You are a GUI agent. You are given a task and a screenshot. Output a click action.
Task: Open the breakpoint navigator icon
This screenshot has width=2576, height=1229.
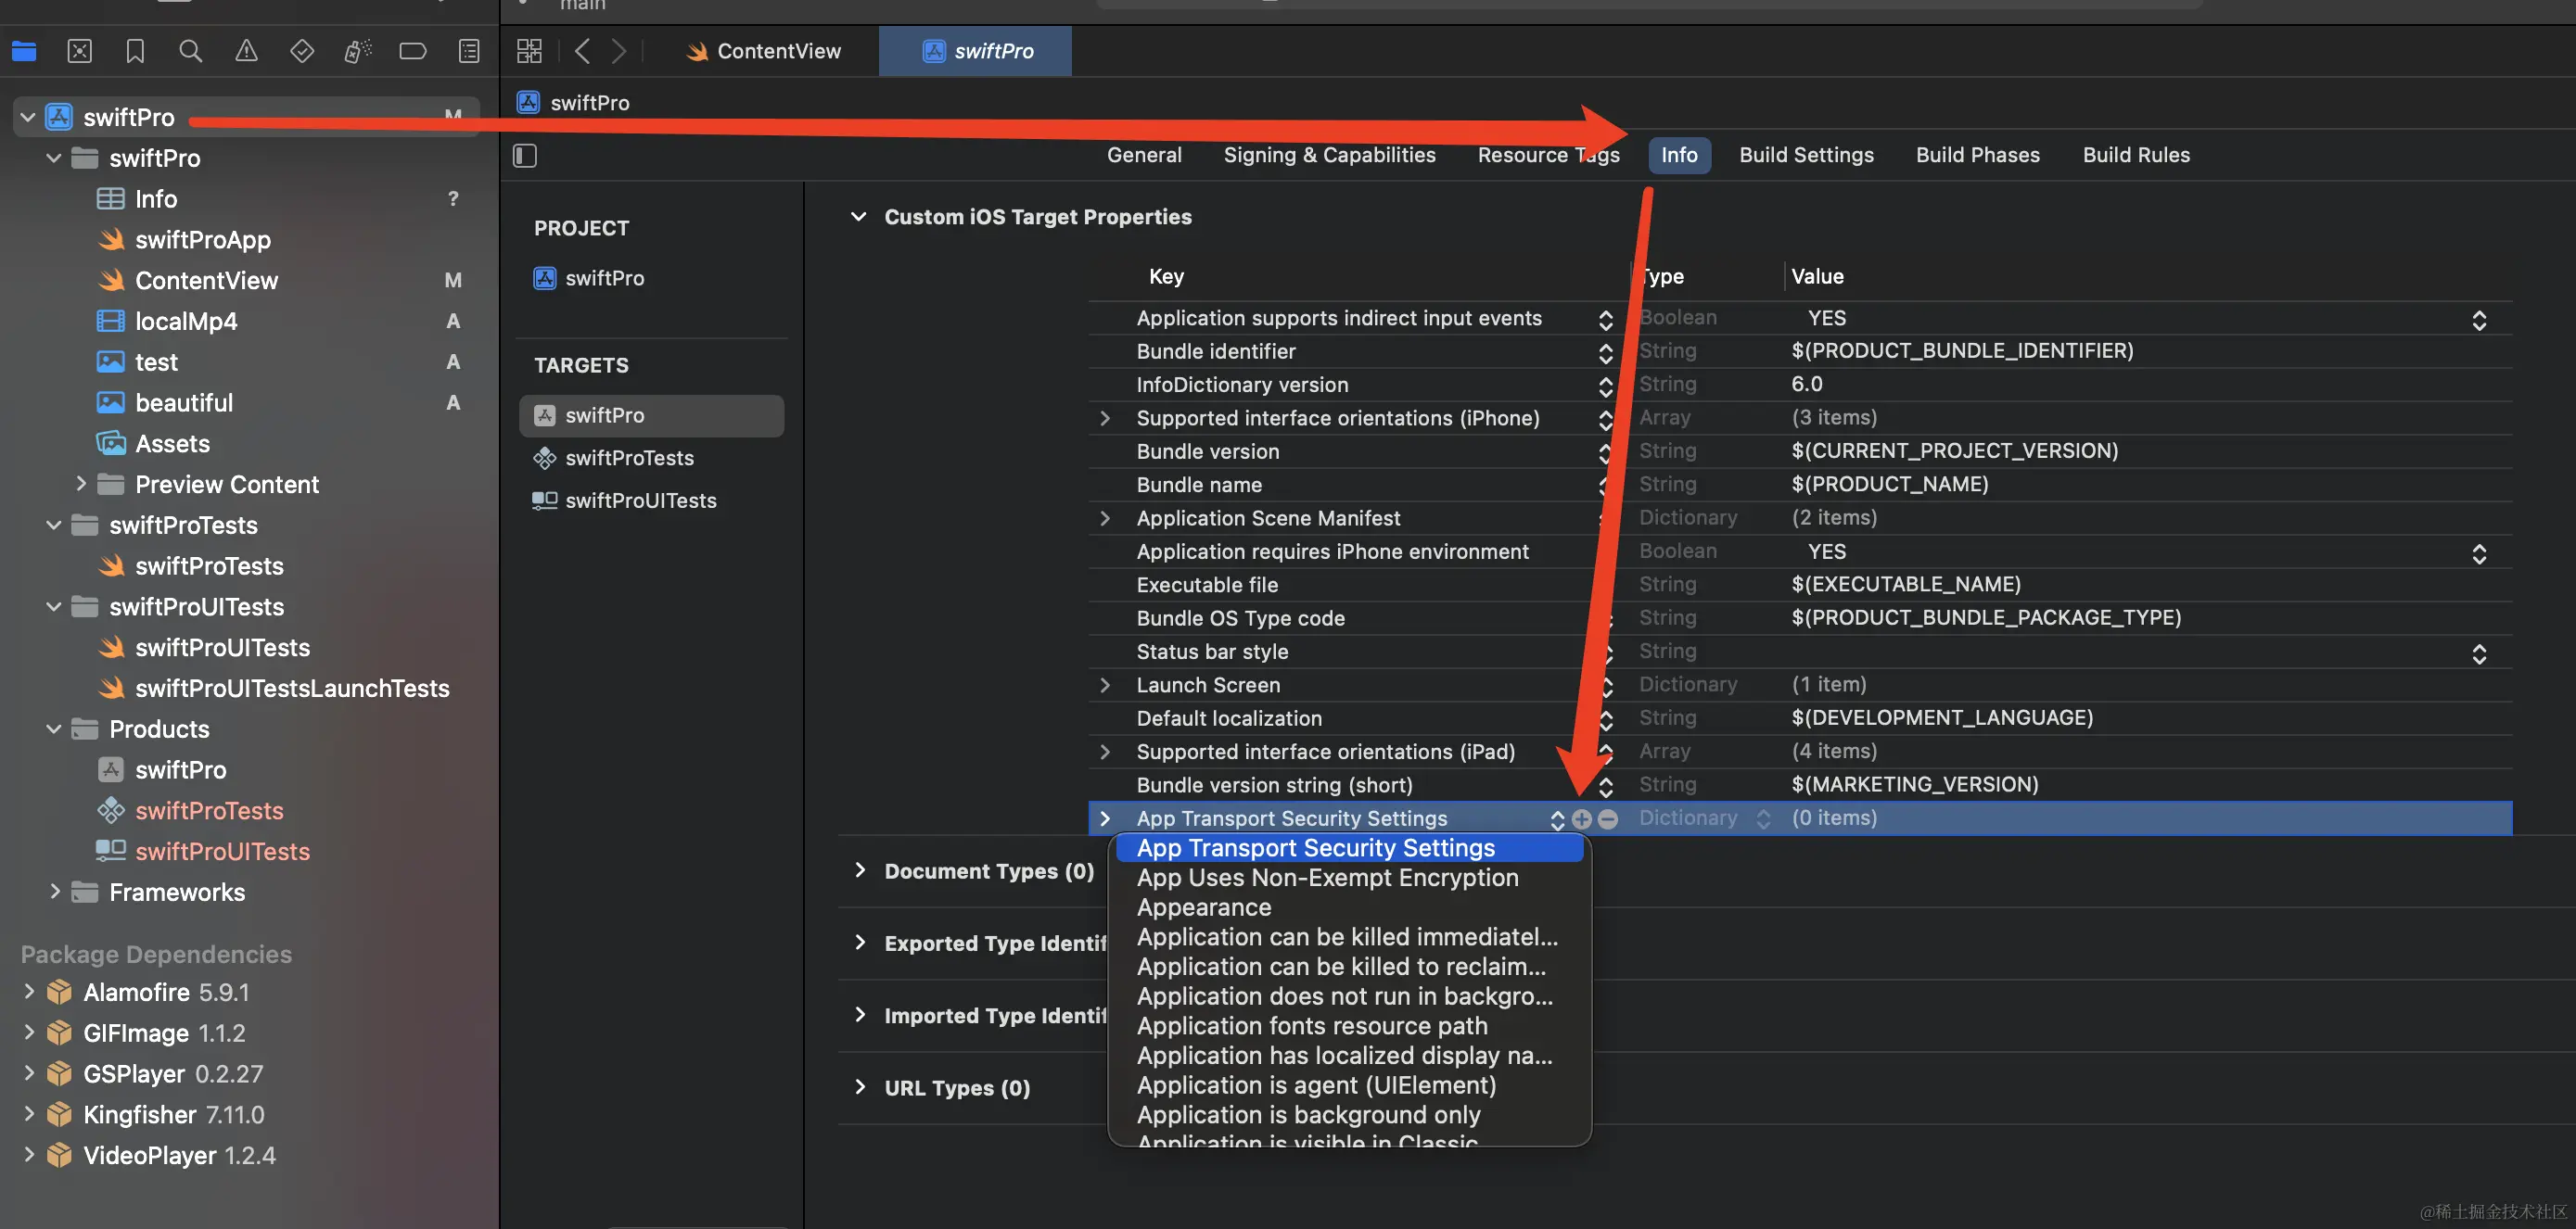coord(413,51)
